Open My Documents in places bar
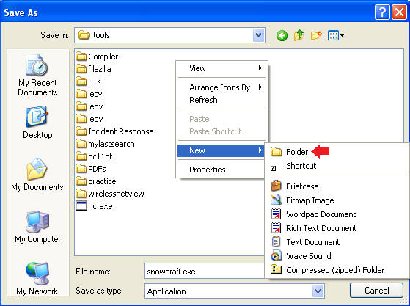This screenshot has height=306, width=410. click(37, 175)
